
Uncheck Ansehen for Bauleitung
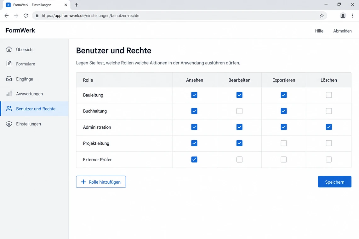click(x=194, y=95)
